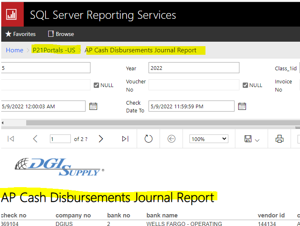Open Favorites in the top menu

[20, 34]
